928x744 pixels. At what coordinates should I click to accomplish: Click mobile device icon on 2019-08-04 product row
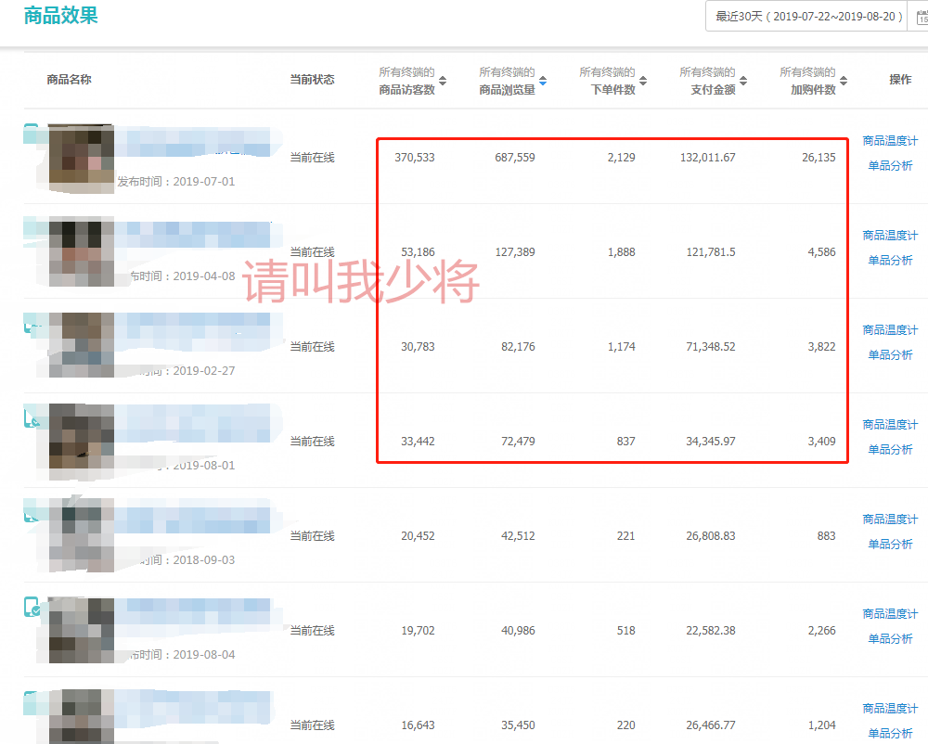(x=32, y=608)
